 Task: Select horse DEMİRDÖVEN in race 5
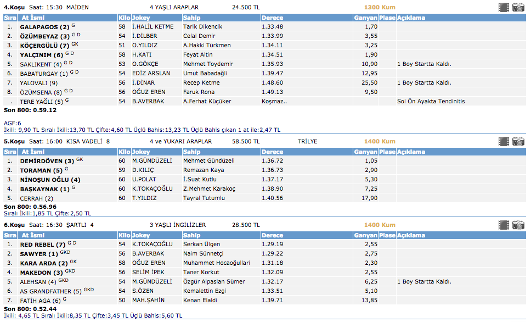click(x=43, y=161)
